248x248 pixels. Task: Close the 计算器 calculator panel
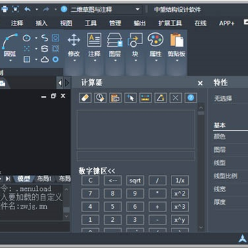coord(200,83)
